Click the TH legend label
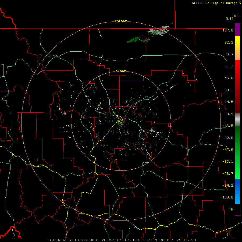 pyautogui.click(x=231, y=209)
